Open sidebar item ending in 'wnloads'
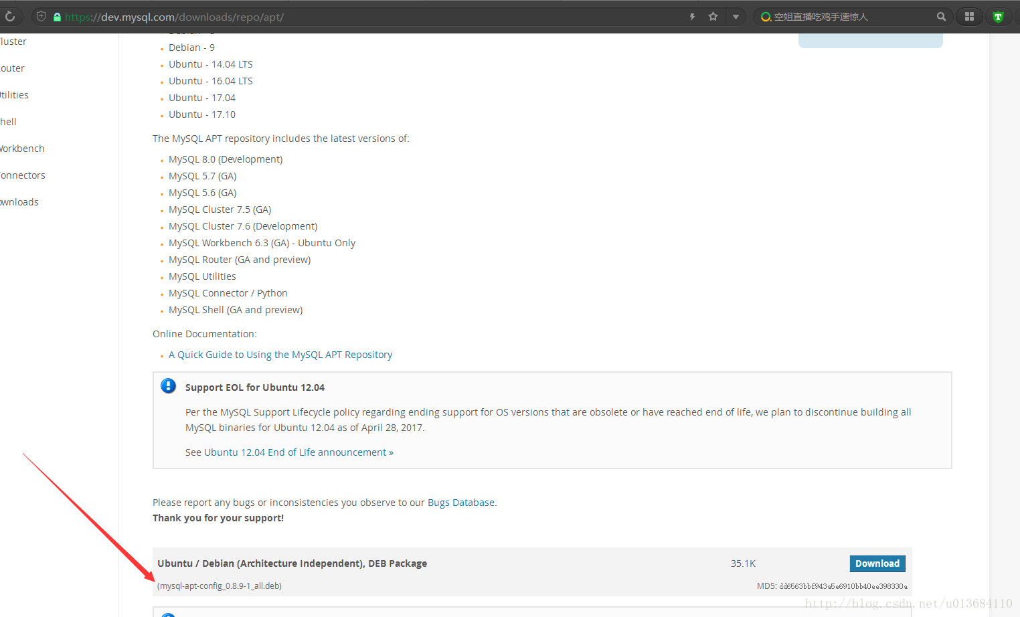Screen dimensions: 1020x617 point(19,202)
